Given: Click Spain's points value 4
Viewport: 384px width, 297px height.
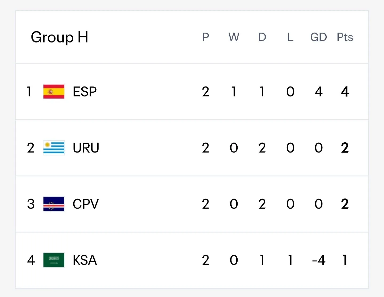Looking at the screenshot, I should 345,92.
